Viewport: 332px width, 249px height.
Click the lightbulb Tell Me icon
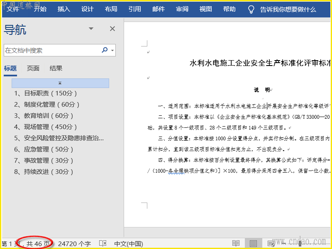click(251, 9)
